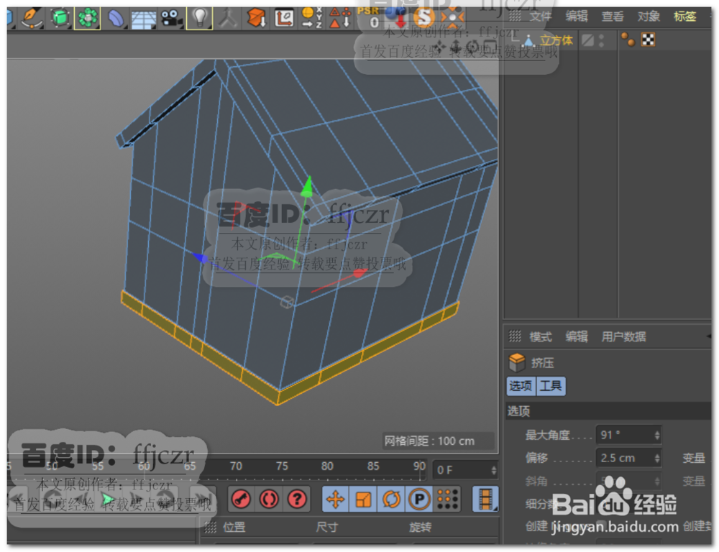Open the Array generator tool
The image size is (719, 552).
point(87,18)
